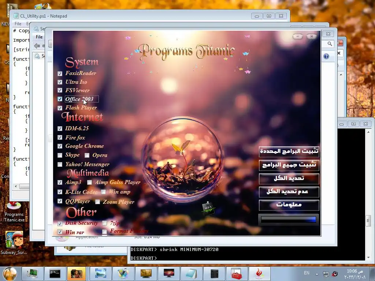This screenshot has width=375, height=281.
Task: Switch to Command Prompt taskbar button
Action: click(x=55, y=274)
